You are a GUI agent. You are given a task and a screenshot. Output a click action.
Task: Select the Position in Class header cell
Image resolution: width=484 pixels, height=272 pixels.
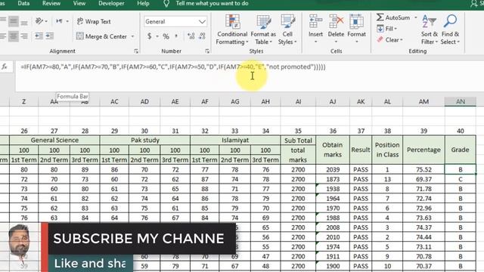[387, 150]
